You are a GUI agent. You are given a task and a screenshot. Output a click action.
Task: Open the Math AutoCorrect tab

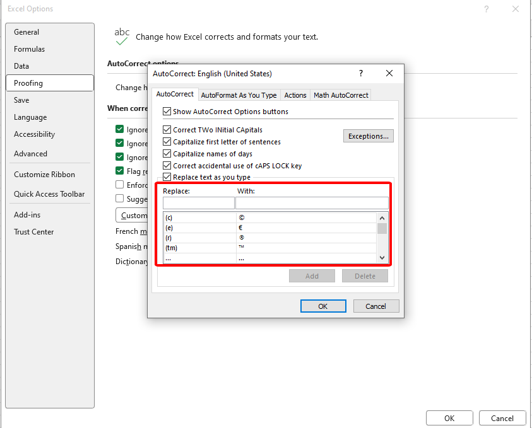click(x=341, y=95)
